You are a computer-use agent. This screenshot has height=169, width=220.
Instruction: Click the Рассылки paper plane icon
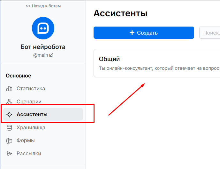pos(9,154)
